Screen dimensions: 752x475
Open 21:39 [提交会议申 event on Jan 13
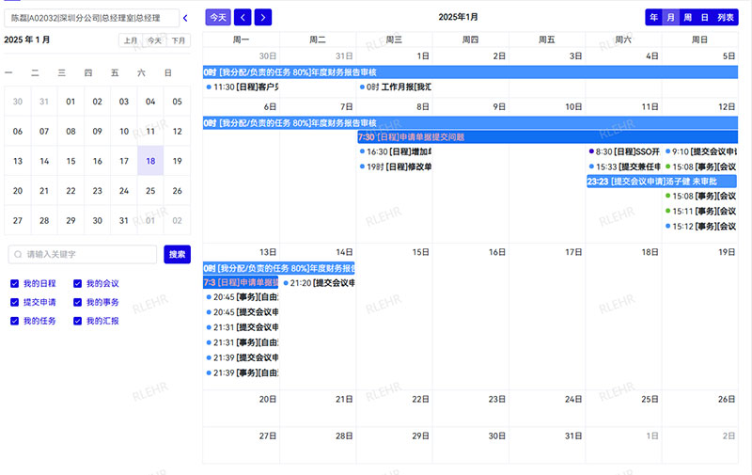242,358
